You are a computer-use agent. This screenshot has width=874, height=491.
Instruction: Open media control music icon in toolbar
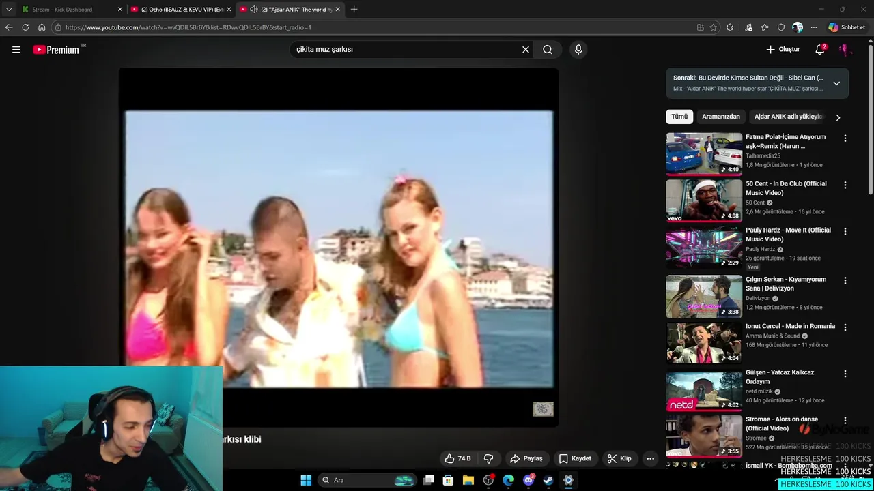point(749,27)
